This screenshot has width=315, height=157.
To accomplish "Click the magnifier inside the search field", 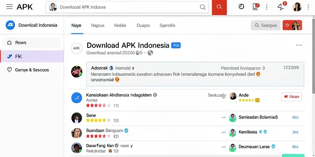I will pyautogui.click(x=203, y=7).
